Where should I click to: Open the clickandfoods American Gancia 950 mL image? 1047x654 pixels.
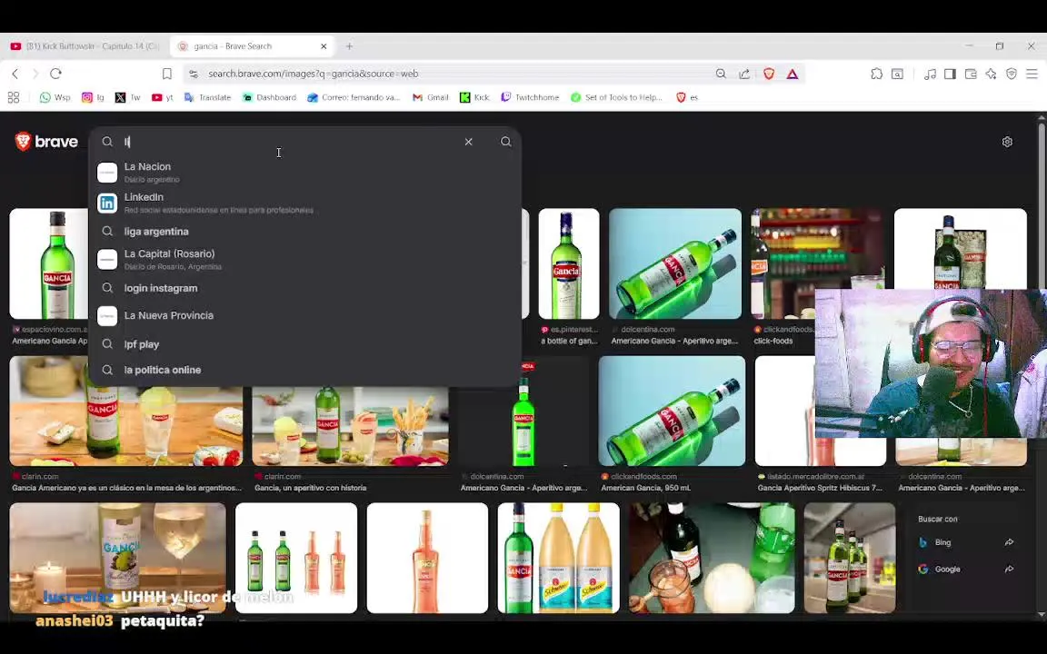pyautogui.click(x=672, y=411)
